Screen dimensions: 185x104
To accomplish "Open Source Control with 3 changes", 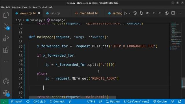I will pos(6,27).
